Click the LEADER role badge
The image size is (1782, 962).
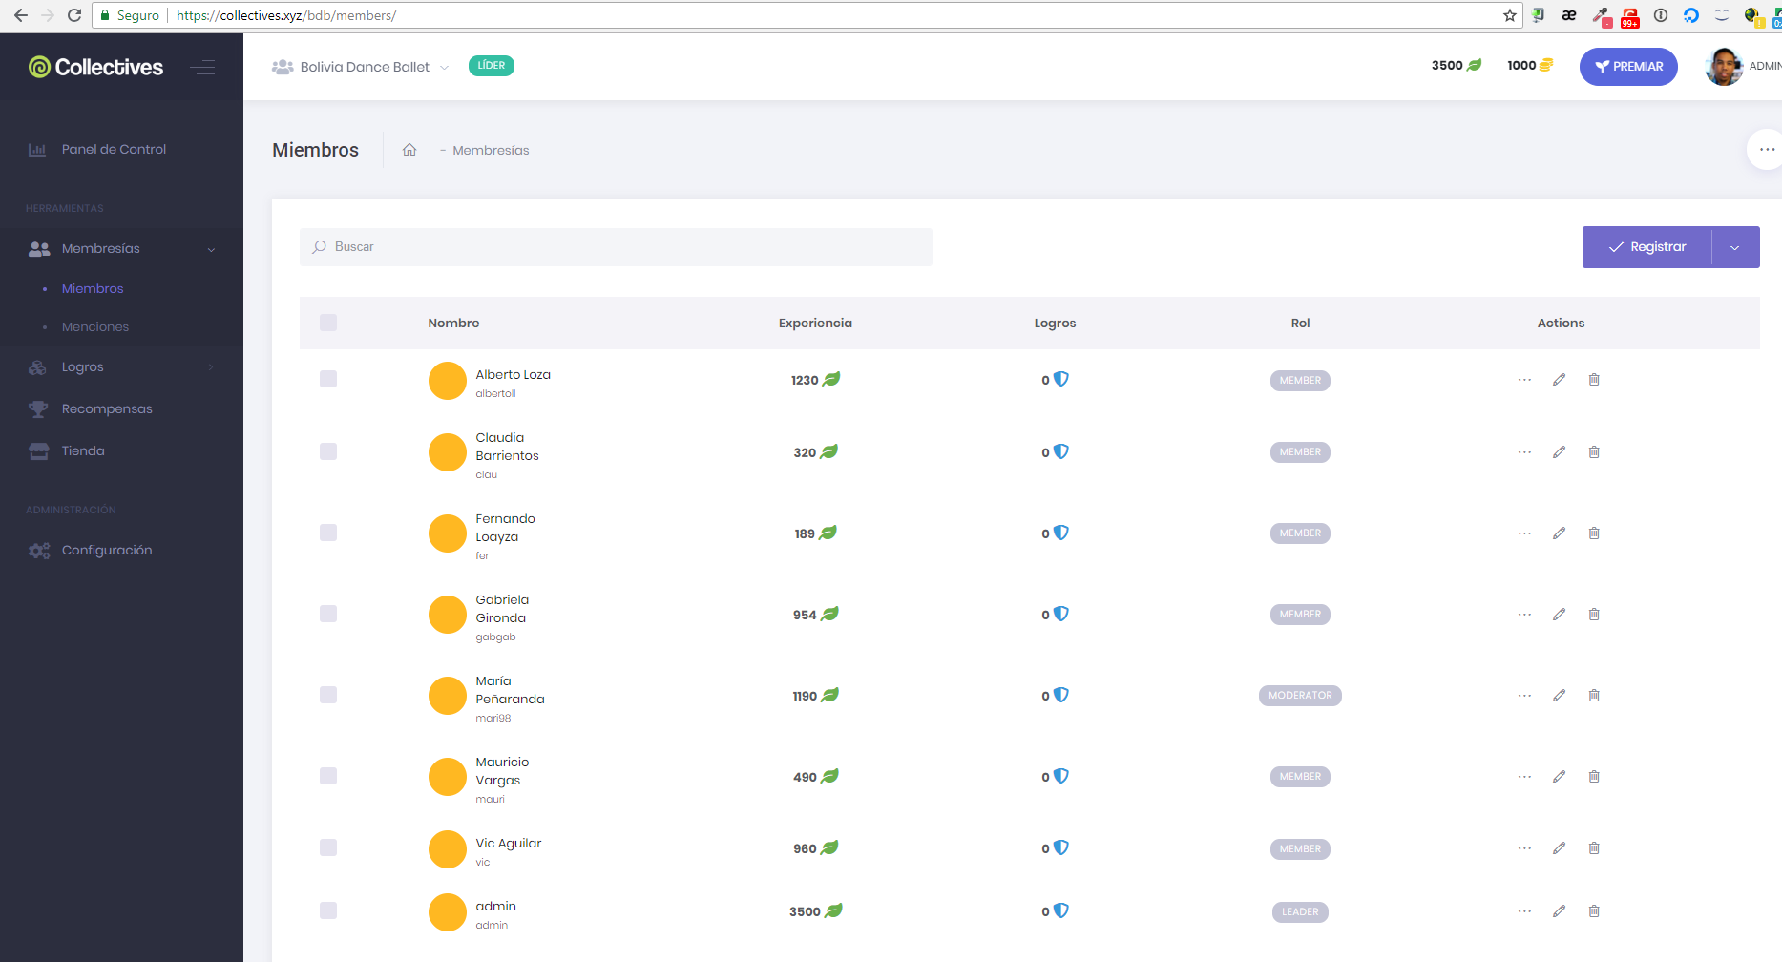tap(1300, 912)
